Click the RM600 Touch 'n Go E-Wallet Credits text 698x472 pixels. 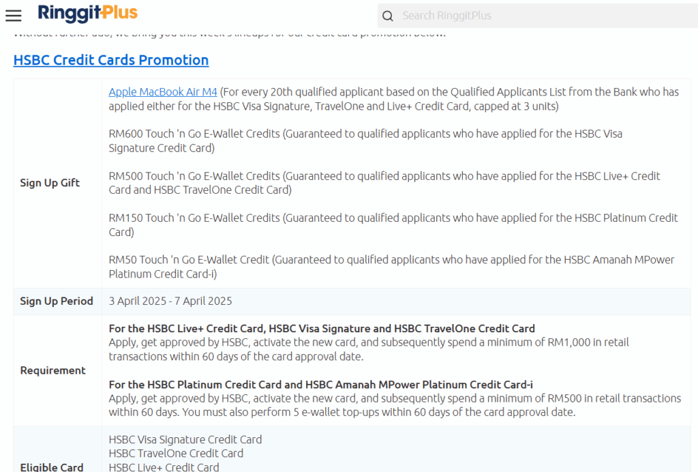tap(194, 134)
